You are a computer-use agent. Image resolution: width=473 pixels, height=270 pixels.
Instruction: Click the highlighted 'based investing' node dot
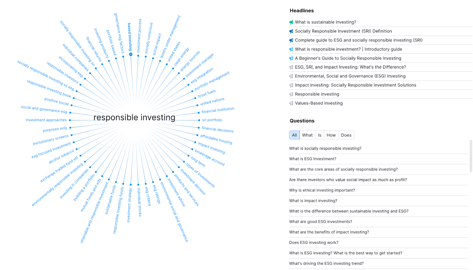pos(131,54)
